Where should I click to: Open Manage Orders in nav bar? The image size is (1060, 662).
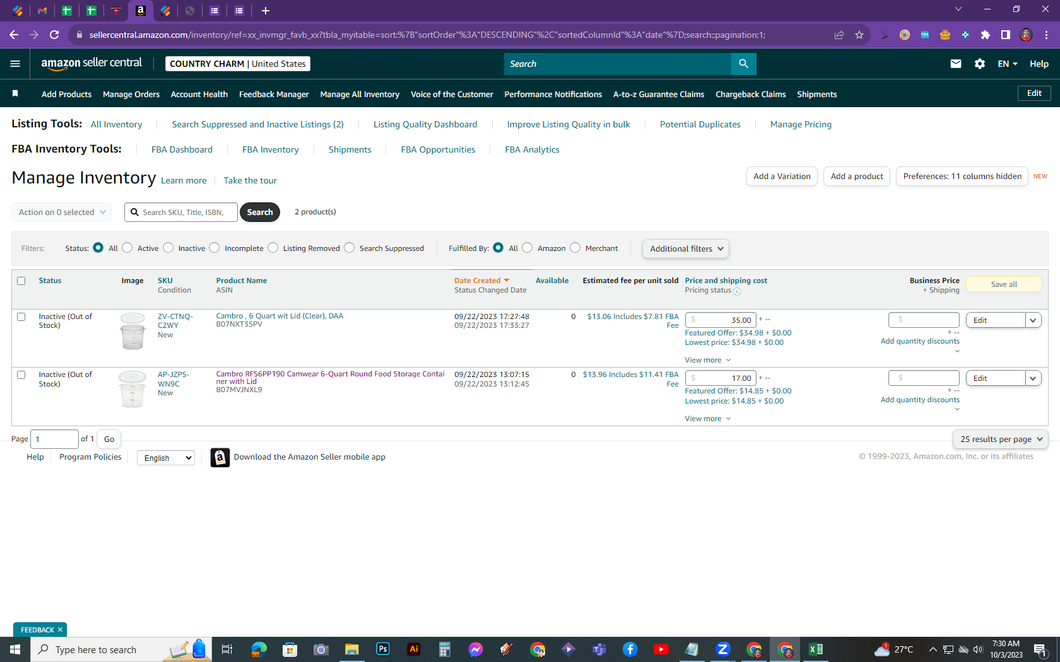click(x=131, y=94)
